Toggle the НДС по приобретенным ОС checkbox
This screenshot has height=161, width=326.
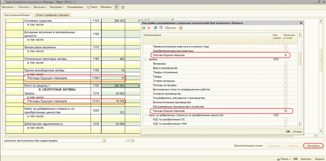click(286, 119)
